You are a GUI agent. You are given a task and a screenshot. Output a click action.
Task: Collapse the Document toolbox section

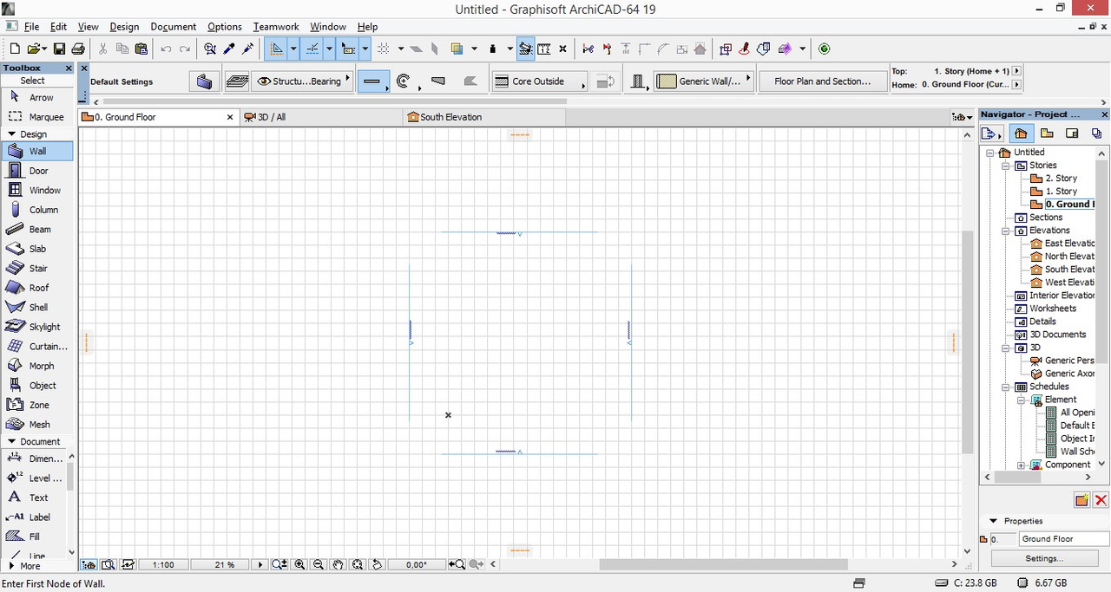pos(12,442)
